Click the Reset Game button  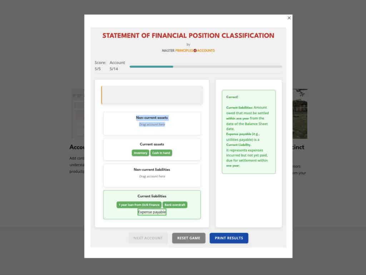[189, 238]
